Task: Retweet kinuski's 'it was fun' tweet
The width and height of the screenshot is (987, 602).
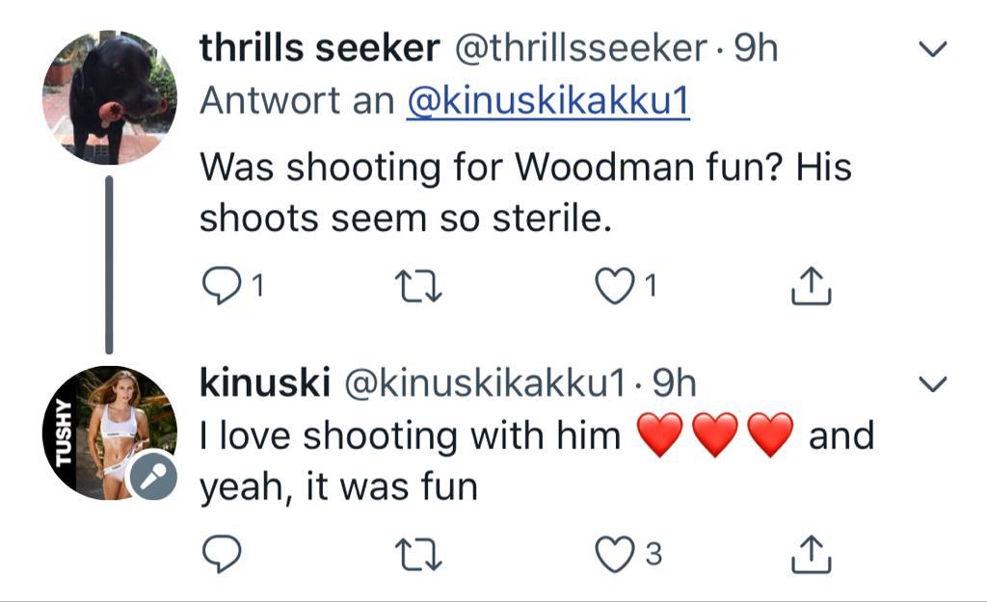Action: click(x=419, y=553)
